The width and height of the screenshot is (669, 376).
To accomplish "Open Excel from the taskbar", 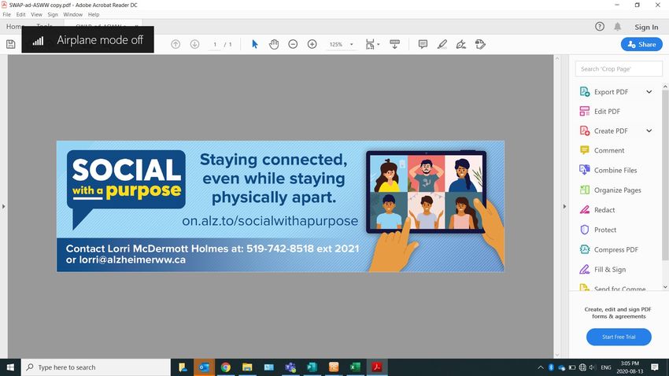I will pos(355,367).
